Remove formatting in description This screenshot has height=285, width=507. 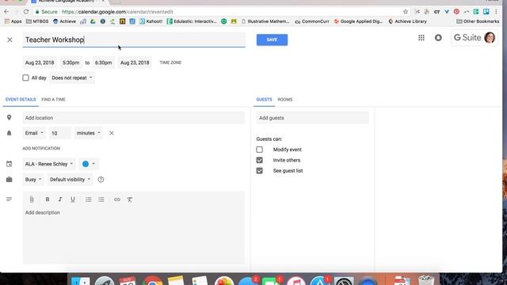coord(130,199)
